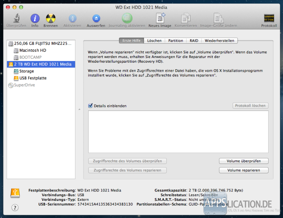
Task: Switch to the Löschen tab
Action: click(x=154, y=40)
